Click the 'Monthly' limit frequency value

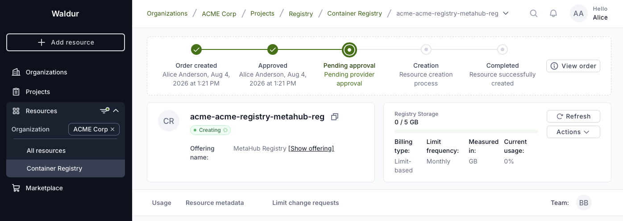click(438, 161)
